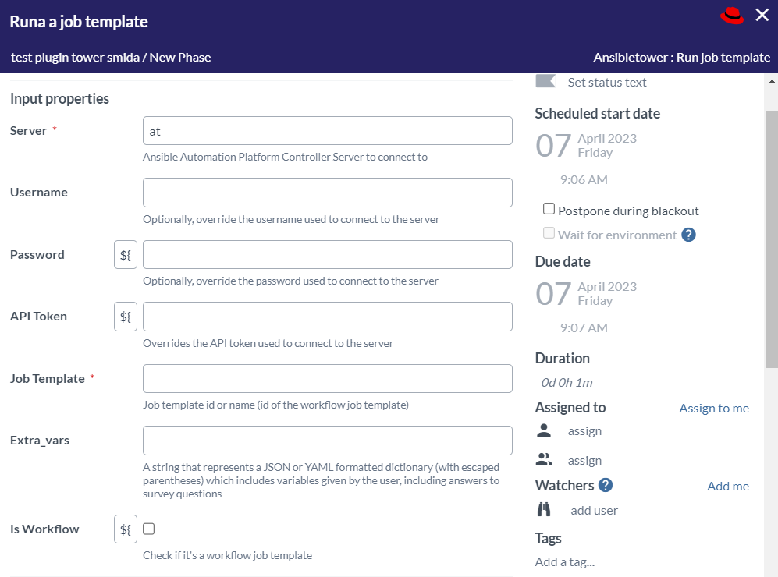778x577 pixels.
Task: Click the team group assign icon
Action: click(544, 460)
